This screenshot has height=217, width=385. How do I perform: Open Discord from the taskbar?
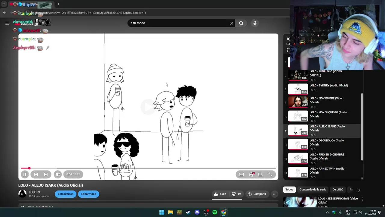point(197,212)
